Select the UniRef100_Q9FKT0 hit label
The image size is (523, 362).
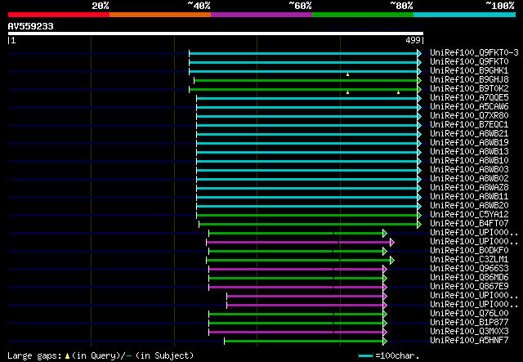coord(469,62)
